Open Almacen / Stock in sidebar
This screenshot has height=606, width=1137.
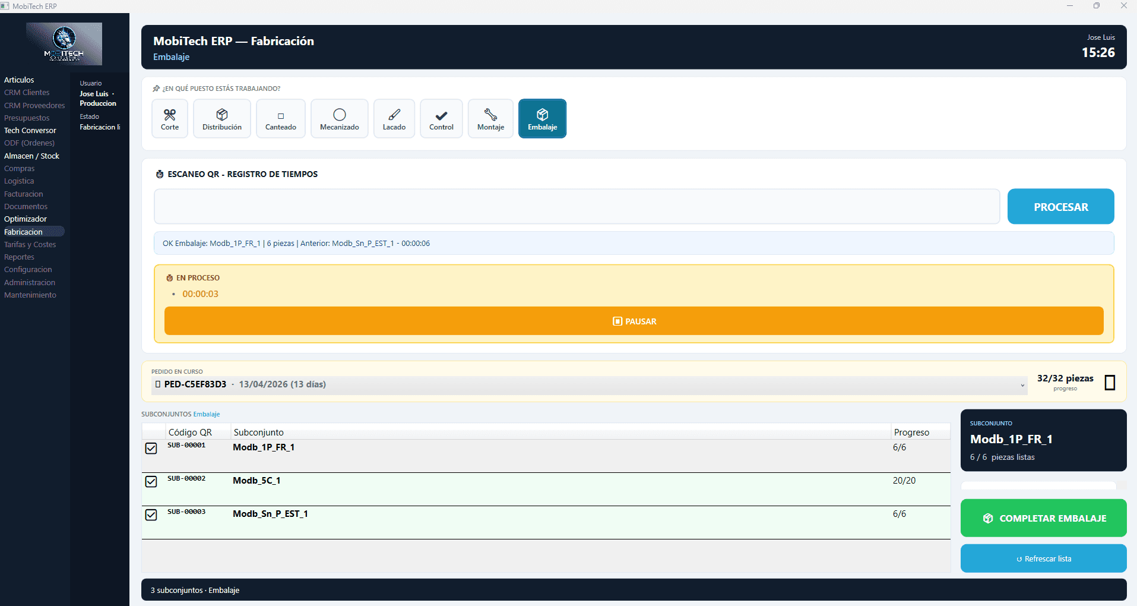(x=31, y=156)
